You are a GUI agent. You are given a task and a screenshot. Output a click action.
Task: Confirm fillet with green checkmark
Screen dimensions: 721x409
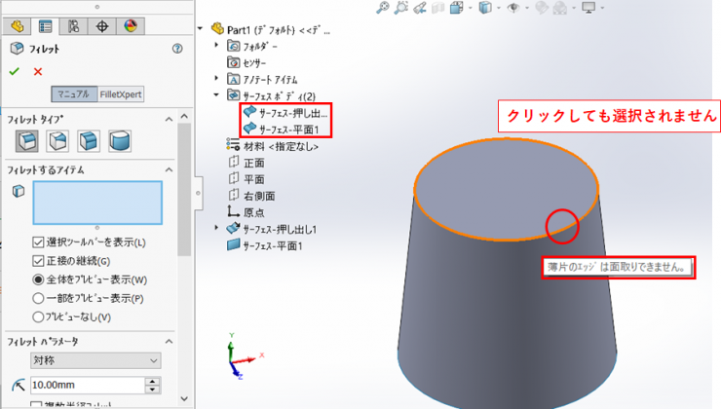coord(15,72)
